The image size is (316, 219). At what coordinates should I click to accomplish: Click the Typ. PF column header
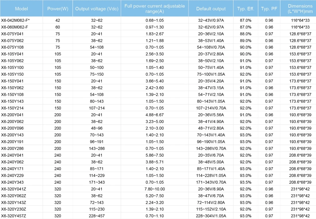269,9
